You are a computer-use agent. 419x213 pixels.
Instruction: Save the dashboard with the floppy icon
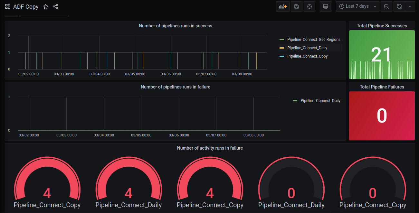(297, 6)
